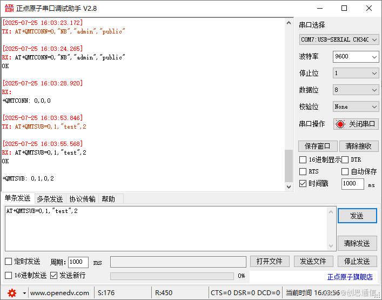Maximize the serial assistant window
Viewport: 382px width, 300px height.
click(x=344, y=8)
